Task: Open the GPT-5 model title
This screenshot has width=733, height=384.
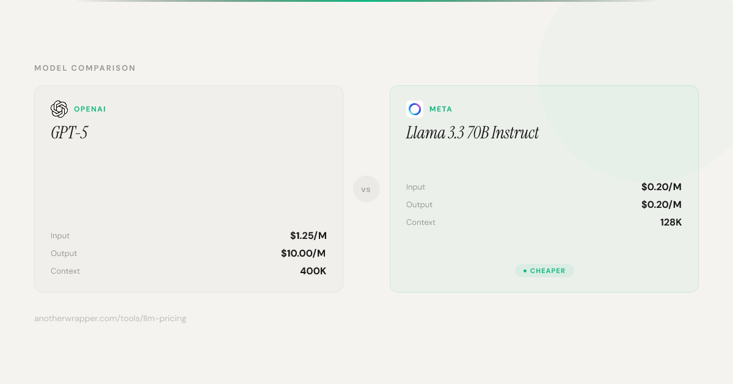Action: (70, 133)
